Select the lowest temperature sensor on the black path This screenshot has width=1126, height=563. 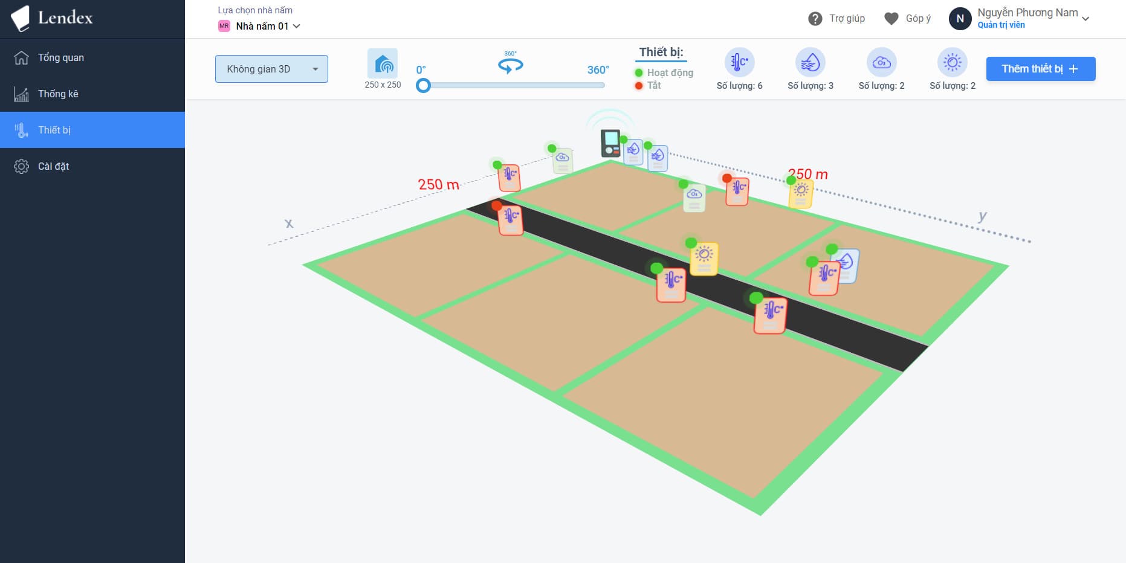coord(771,315)
